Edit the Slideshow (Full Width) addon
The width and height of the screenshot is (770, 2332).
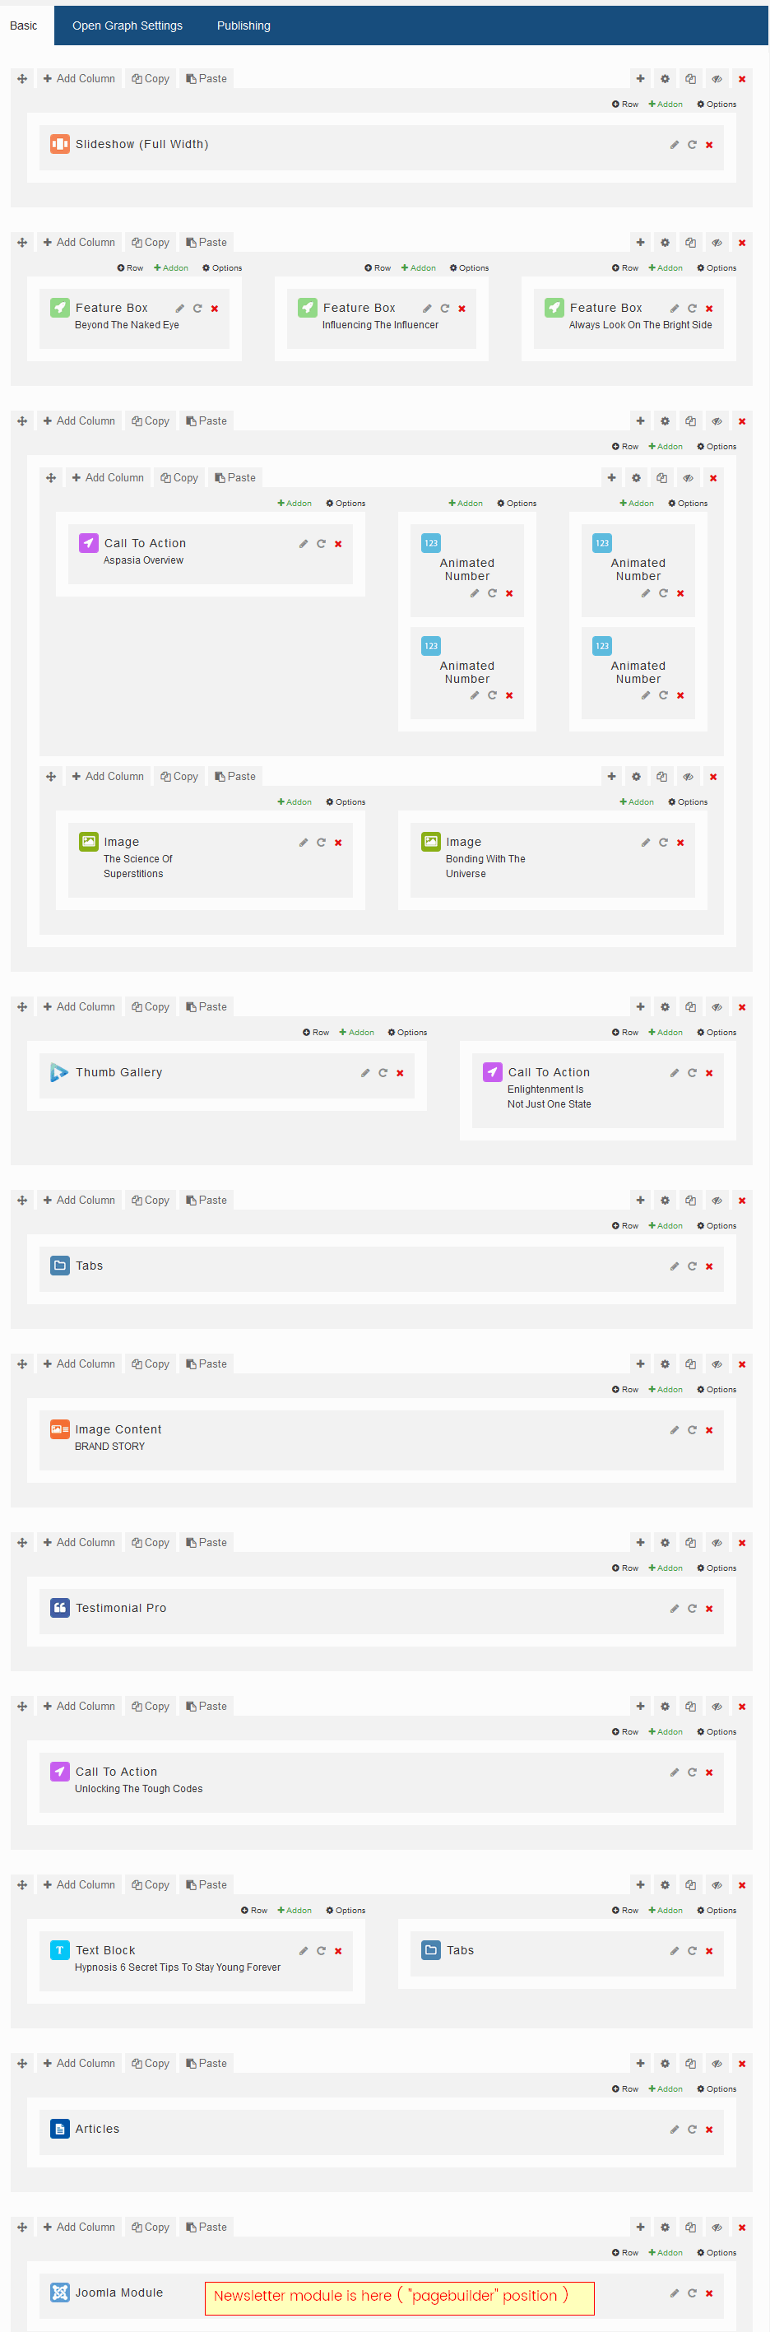(x=674, y=145)
